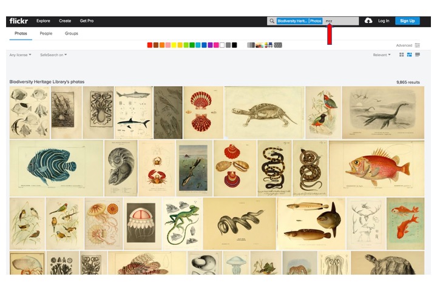The height and width of the screenshot is (291, 437).
Task: Select minimalist style filter
Action: click(269, 45)
